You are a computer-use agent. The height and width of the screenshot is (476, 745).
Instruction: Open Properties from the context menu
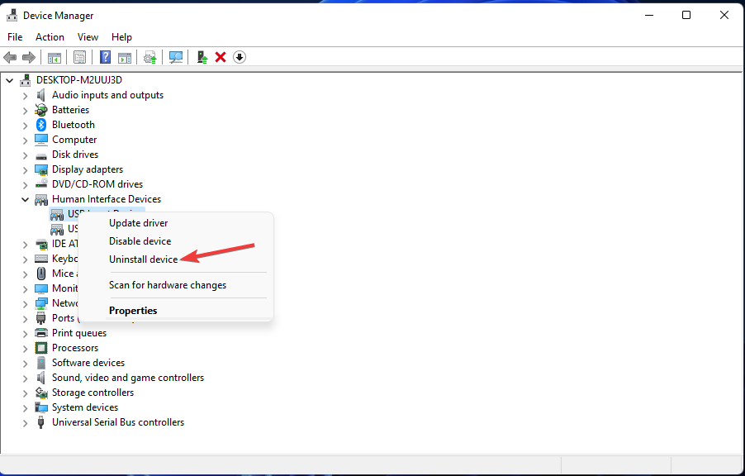(132, 310)
